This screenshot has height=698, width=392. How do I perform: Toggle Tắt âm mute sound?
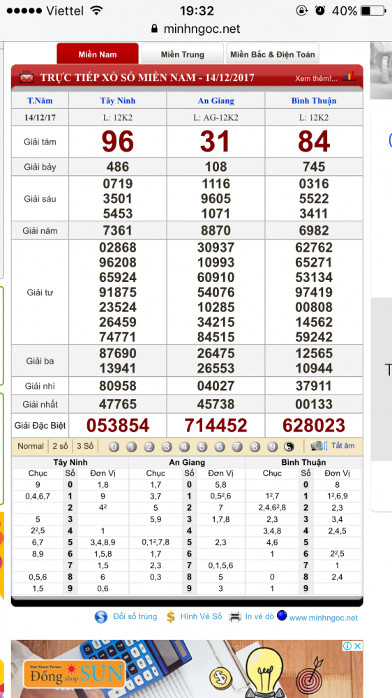click(x=343, y=445)
